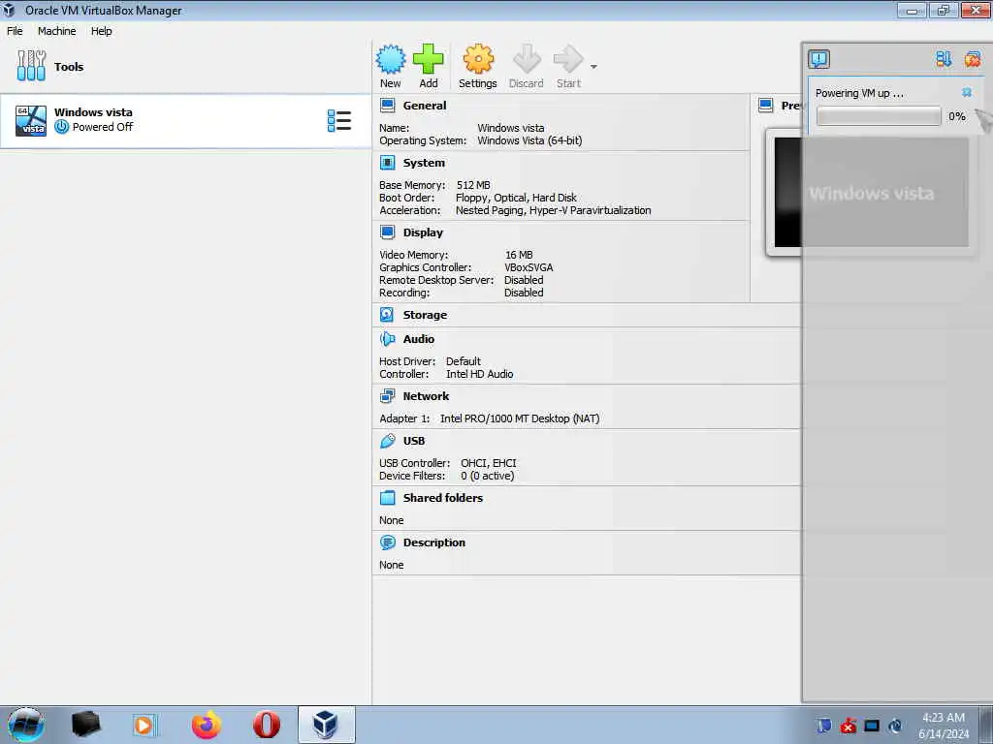
Task: Open the USB section header
Action: point(413,441)
